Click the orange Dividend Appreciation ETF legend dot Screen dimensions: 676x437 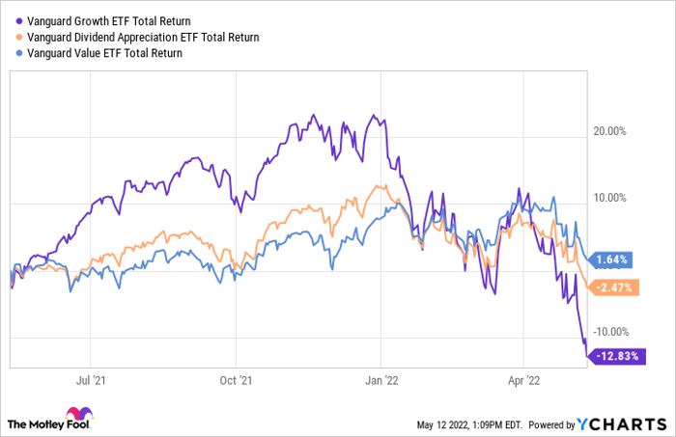point(11,37)
